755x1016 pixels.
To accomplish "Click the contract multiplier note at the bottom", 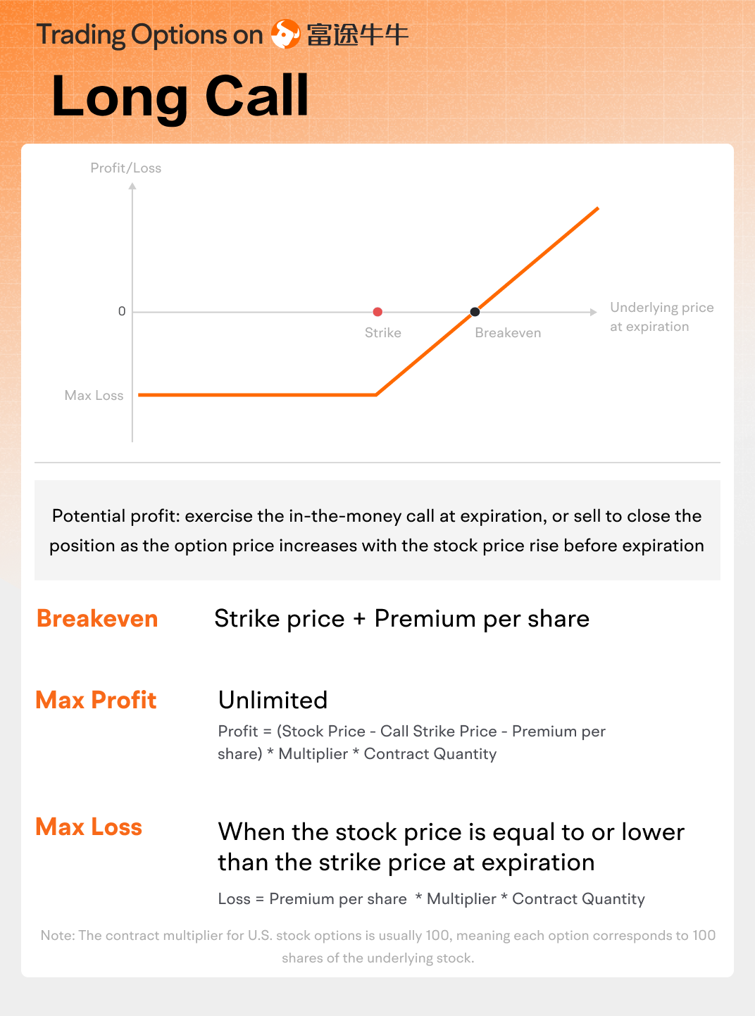I will click(x=377, y=946).
